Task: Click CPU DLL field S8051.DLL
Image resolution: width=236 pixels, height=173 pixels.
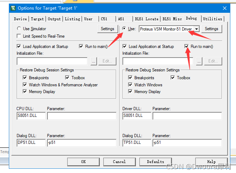Action: click(x=31, y=116)
